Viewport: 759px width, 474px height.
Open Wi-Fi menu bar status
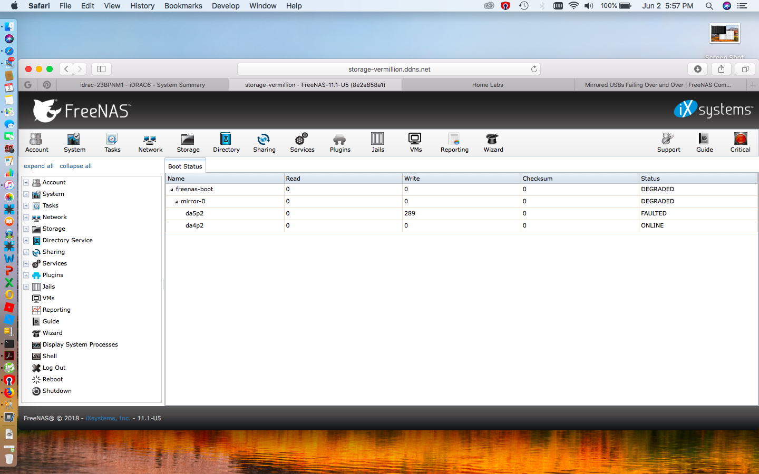tap(573, 6)
